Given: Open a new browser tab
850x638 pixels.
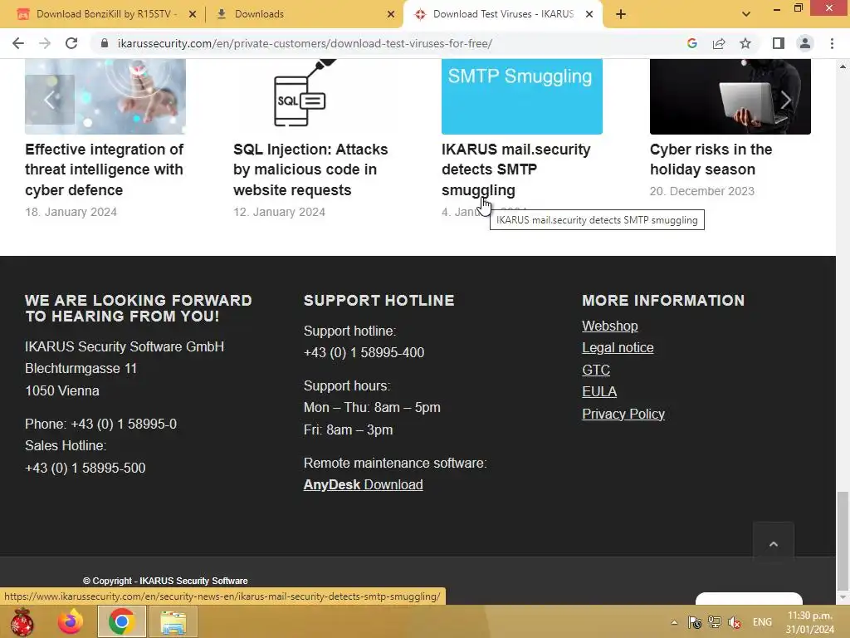Looking at the screenshot, I should click(x=621, y=14).
